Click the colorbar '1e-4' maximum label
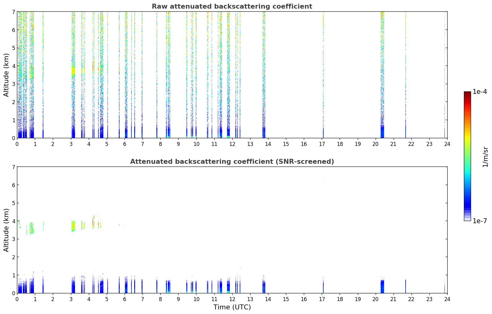The width and height of the screenshot is (492, 314). click(x=480, y=92)
